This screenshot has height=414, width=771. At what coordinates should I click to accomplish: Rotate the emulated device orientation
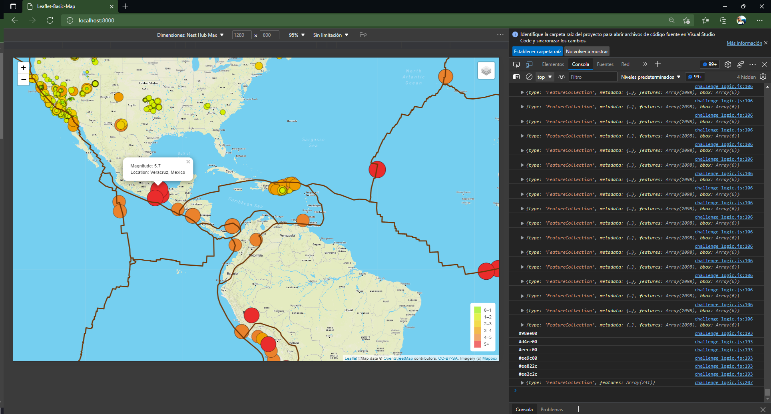click(363, 35)
